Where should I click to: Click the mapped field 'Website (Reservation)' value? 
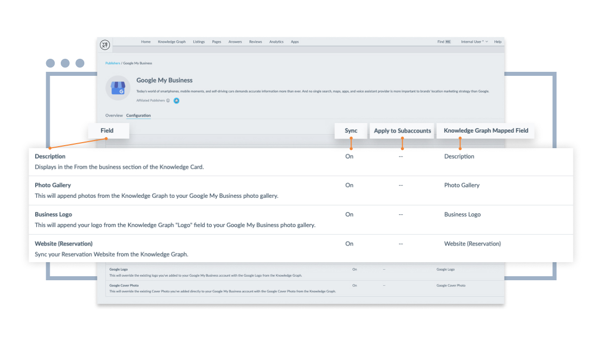(472, 244)
